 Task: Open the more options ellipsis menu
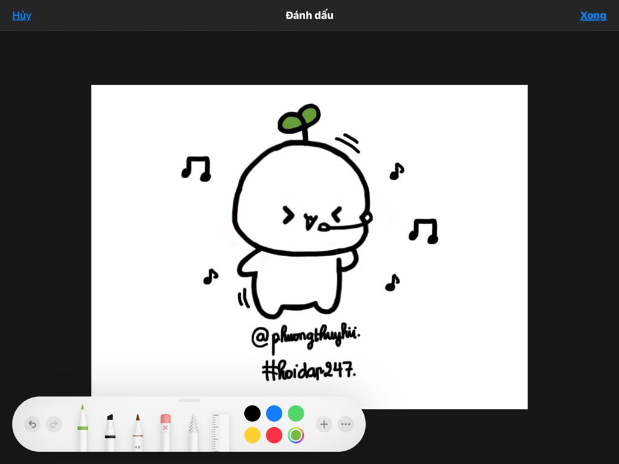point(346,425)
